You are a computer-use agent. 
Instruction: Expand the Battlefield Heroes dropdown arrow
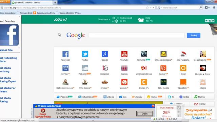click(74, 88)
